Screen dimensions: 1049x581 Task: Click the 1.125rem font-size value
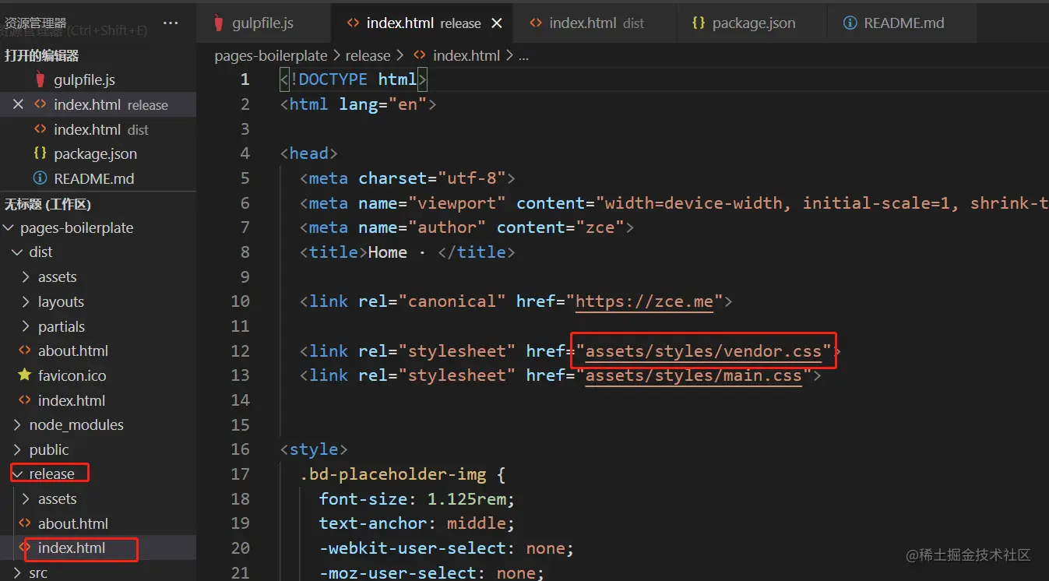(x=466, y=498)
